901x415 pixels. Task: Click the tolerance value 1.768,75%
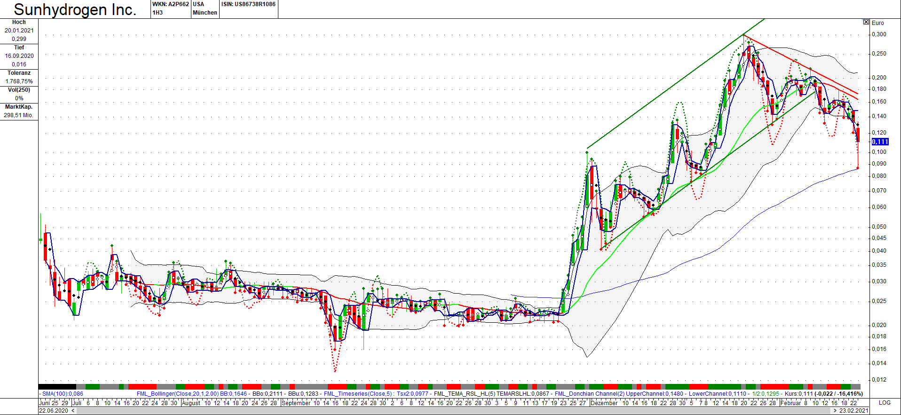19,81
